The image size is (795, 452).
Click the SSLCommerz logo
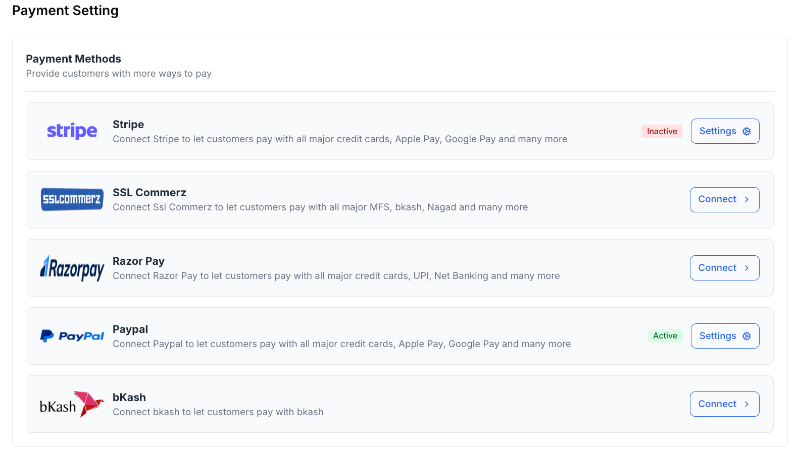(72, 199)
